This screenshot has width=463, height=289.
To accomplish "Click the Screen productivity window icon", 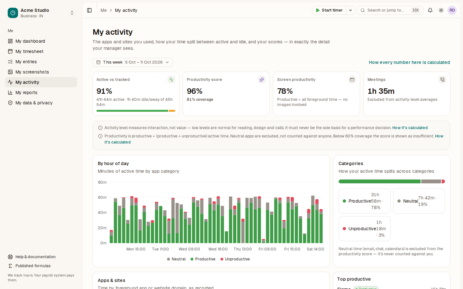I will coord(352,80).
